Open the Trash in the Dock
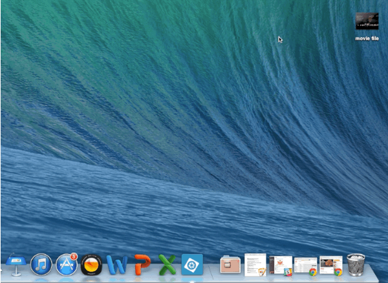 click(x=356, y=265)
